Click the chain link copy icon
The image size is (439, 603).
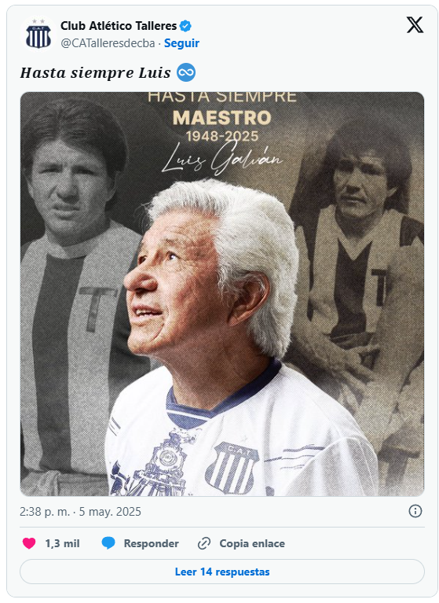[x=204, y=543]
